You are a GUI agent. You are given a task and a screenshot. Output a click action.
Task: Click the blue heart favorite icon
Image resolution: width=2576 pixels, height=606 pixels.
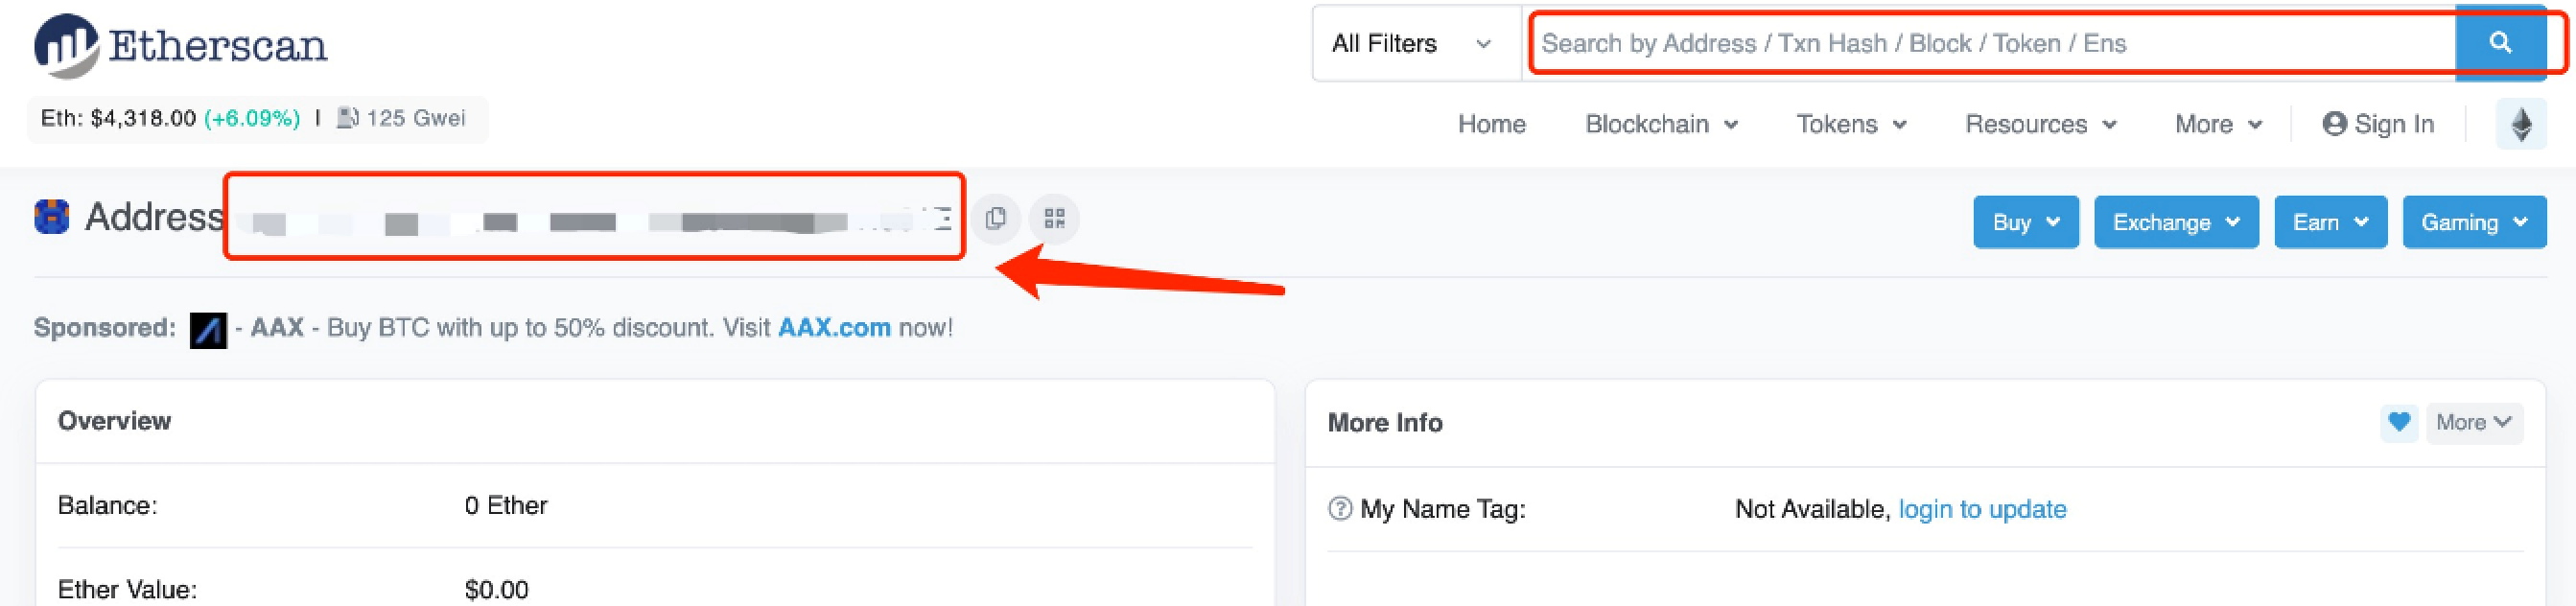(x=2398, y=422)
